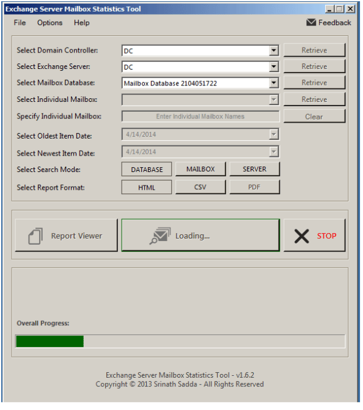Choose CSV report format
Image resolution: width=363 pixels, height=410 pixels.
(200, 187)
